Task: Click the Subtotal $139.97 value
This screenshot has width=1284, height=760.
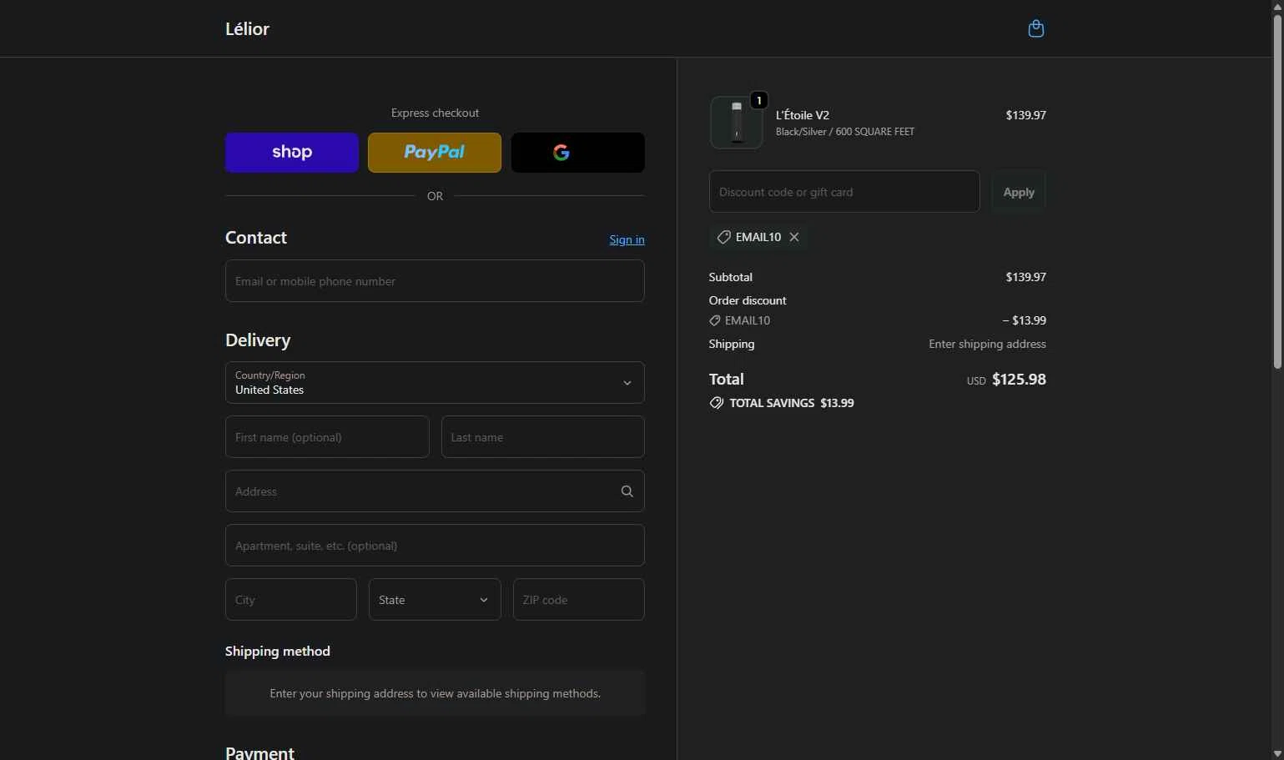Action: tap(1025, 277)
